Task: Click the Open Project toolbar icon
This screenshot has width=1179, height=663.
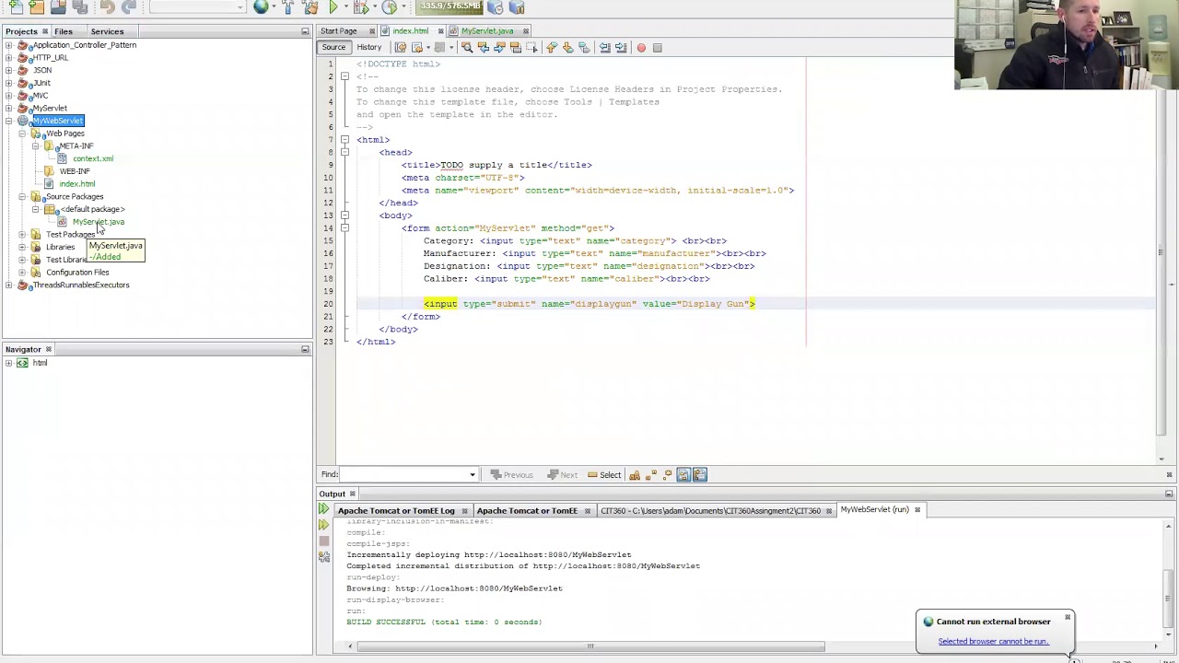Action: click(58, 7)
